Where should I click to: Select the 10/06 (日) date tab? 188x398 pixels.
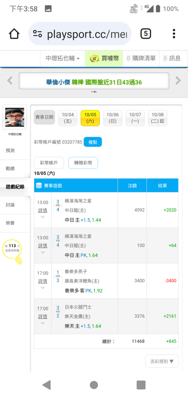click(x=113, y=118)
